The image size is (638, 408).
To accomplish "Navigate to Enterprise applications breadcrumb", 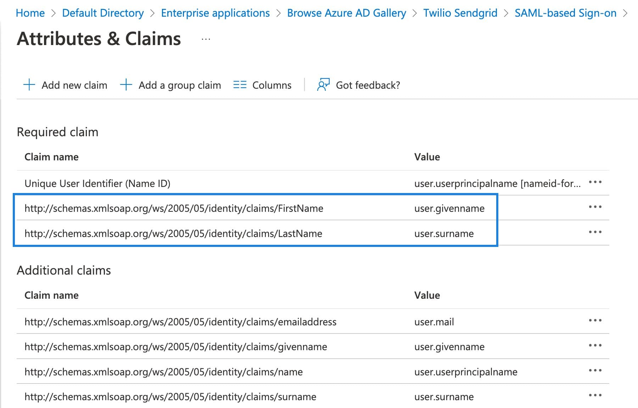I will pyautogui.click(x=215, y=13).
